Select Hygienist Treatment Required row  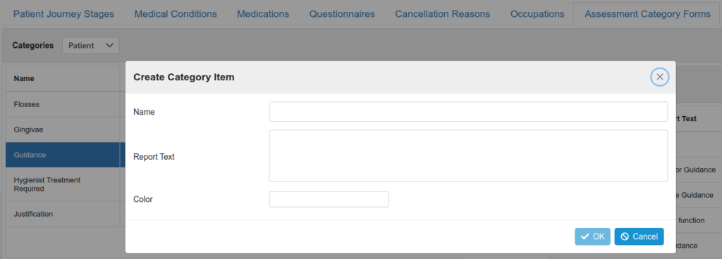63,184
